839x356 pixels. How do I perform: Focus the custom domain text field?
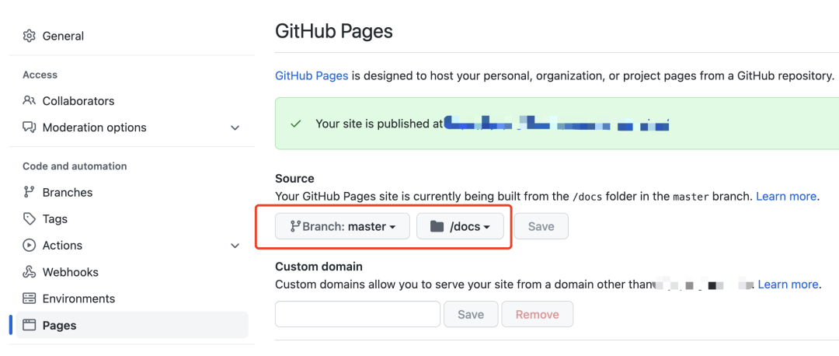357,314
